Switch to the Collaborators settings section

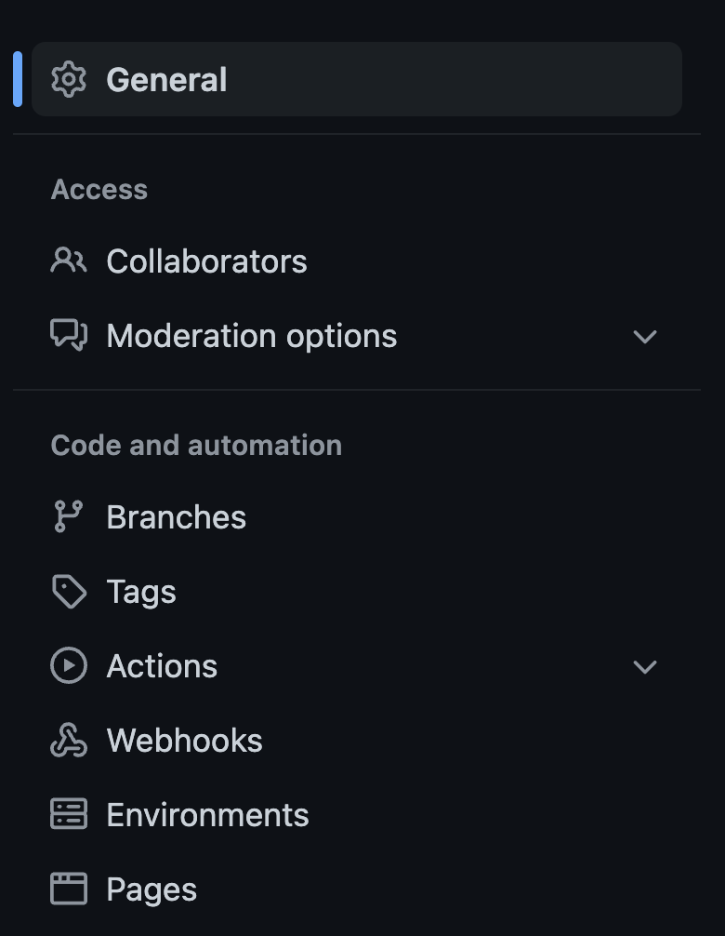206,261
